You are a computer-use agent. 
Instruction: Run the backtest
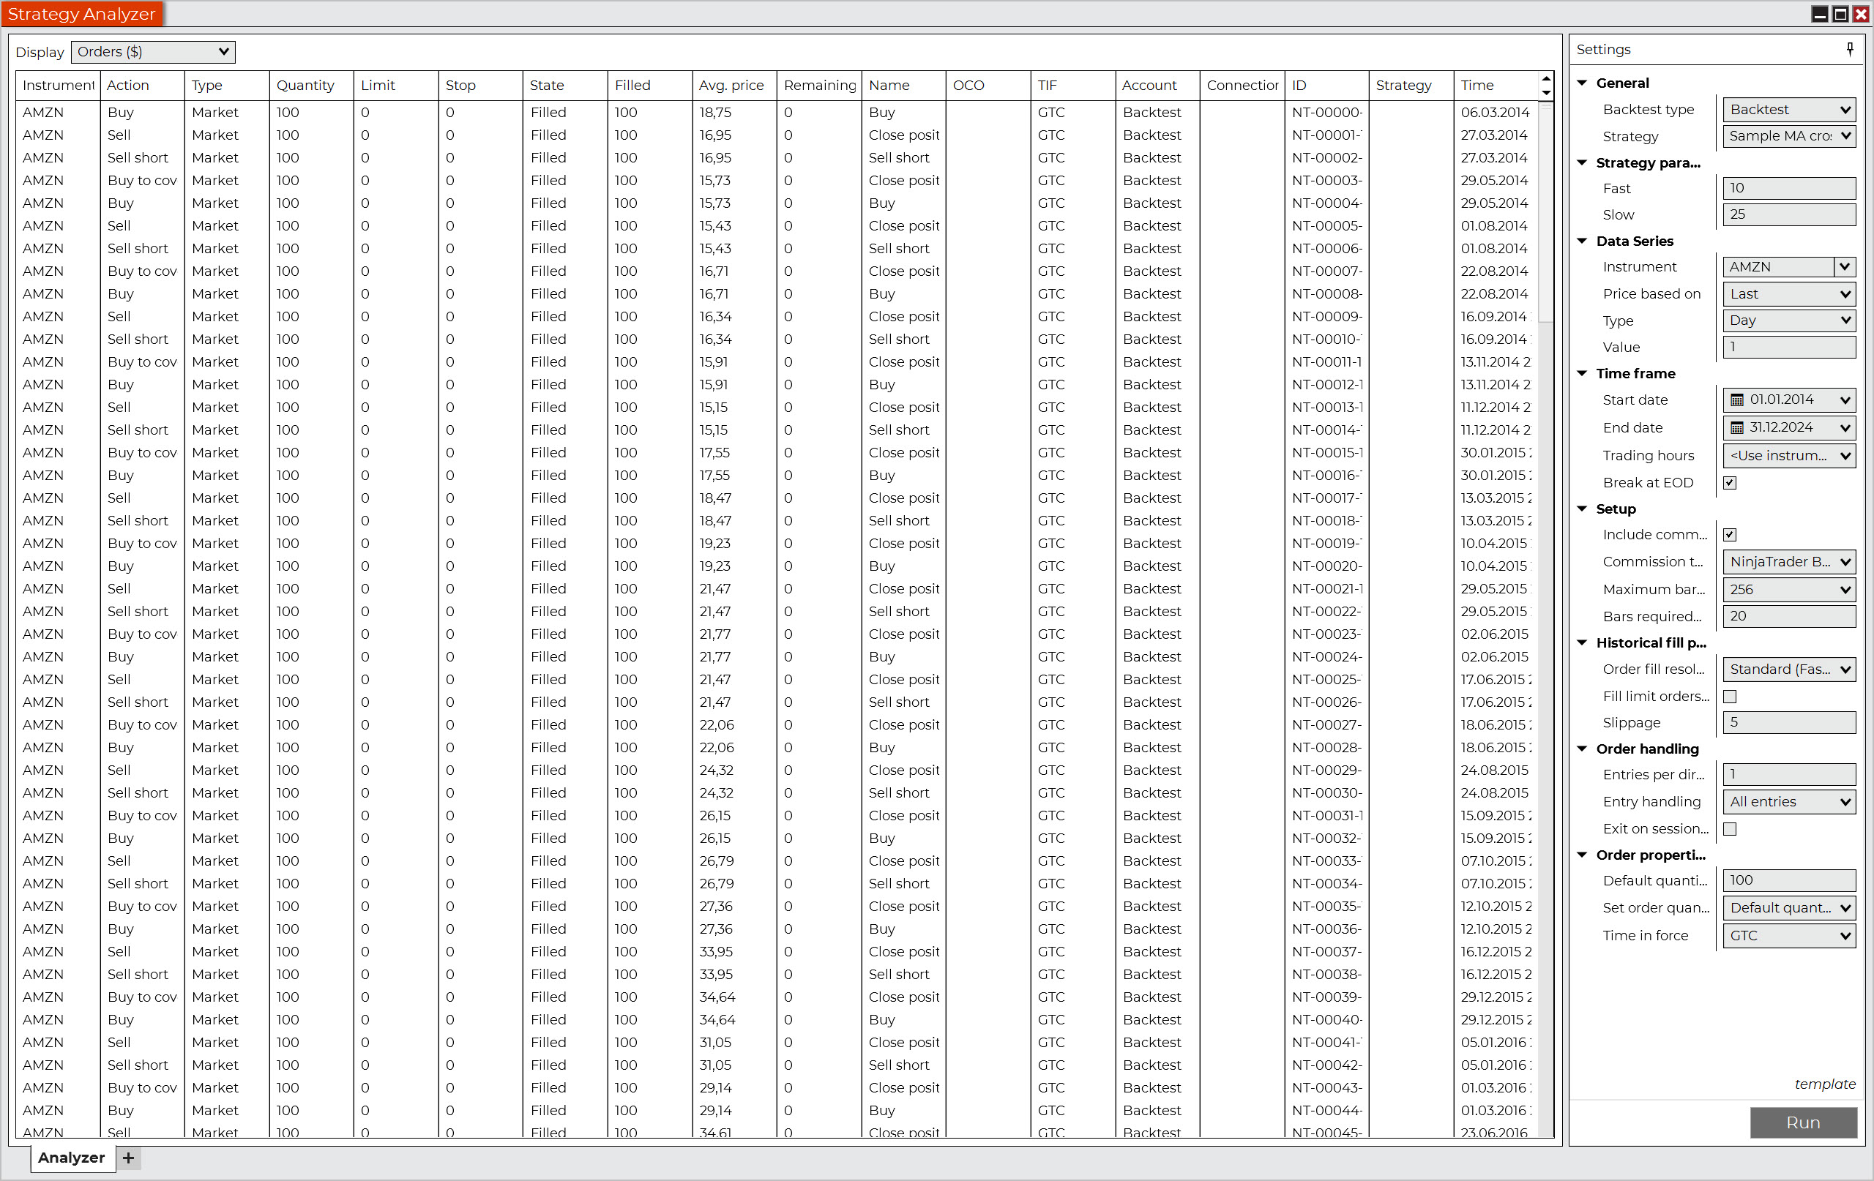[1802, 1122]
